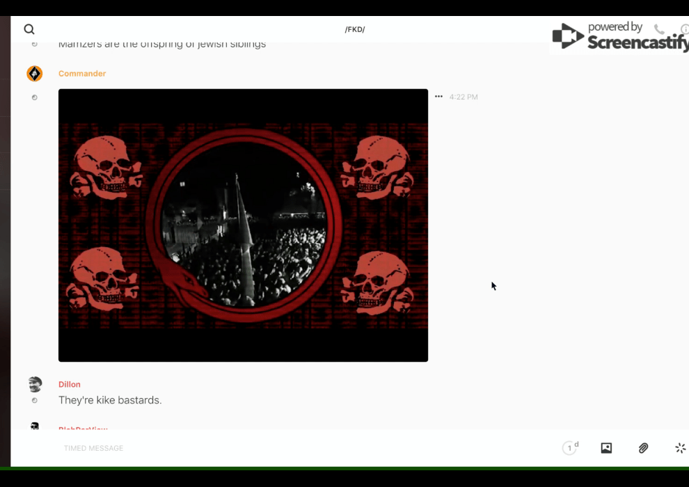Click the partially visible avatar below Dillon
Viewport: 689px width, 487px height.
35,426
